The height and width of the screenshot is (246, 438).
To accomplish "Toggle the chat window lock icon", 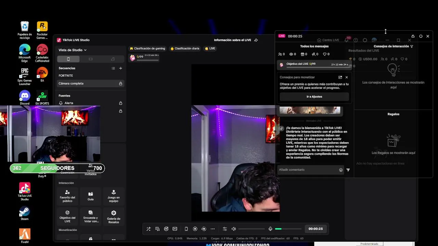I will point(413,36).
